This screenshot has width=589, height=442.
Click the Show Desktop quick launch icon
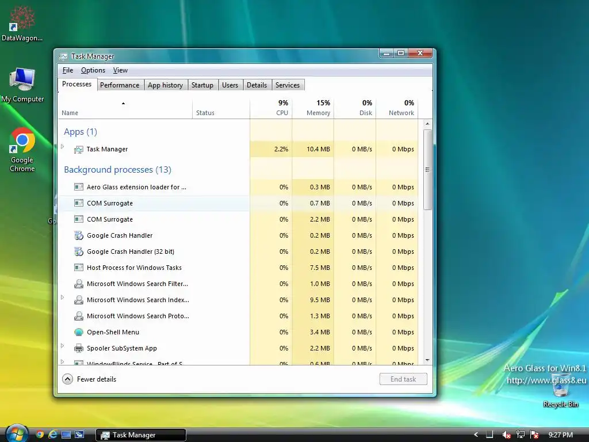(66, 435)
